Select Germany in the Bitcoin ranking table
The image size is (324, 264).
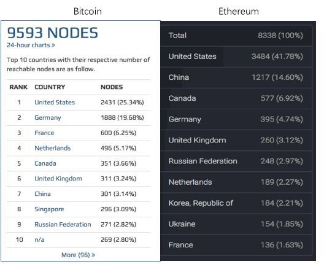pyautogui.click(x=48, y=118)
